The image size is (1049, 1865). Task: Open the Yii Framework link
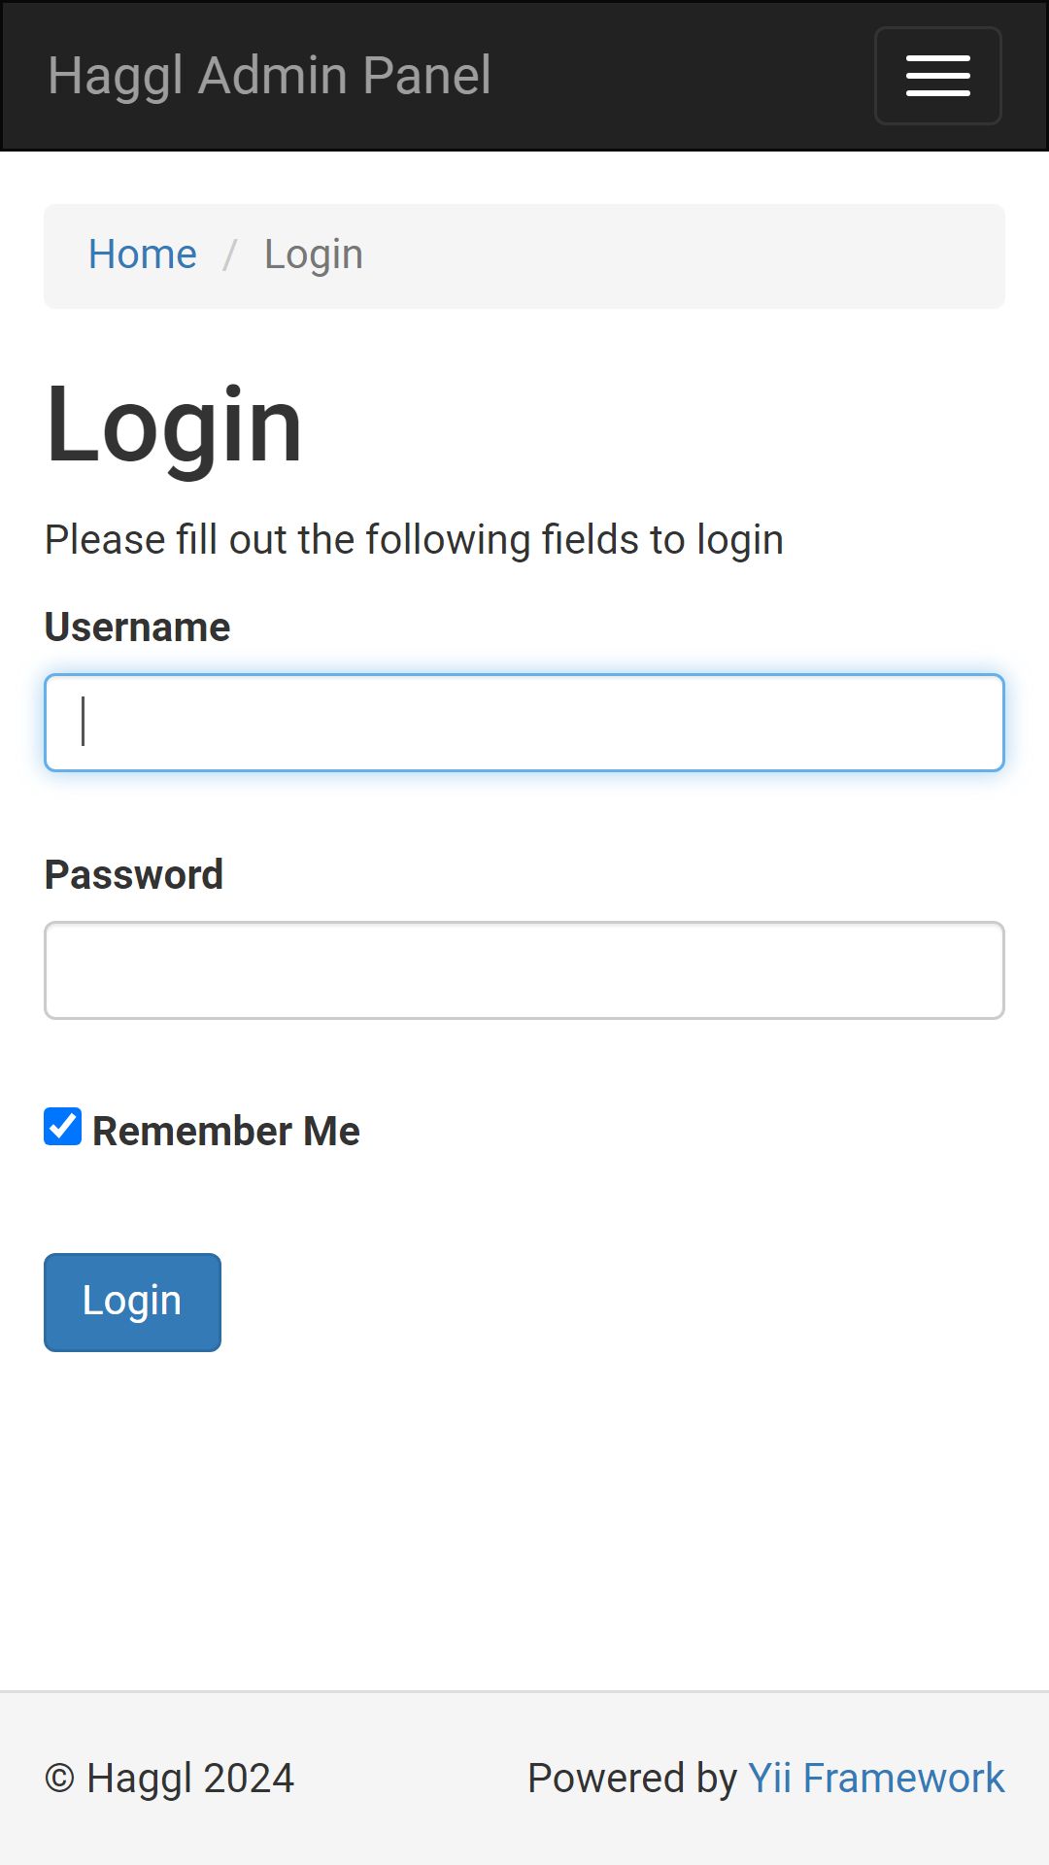[x=876, y=1779]
